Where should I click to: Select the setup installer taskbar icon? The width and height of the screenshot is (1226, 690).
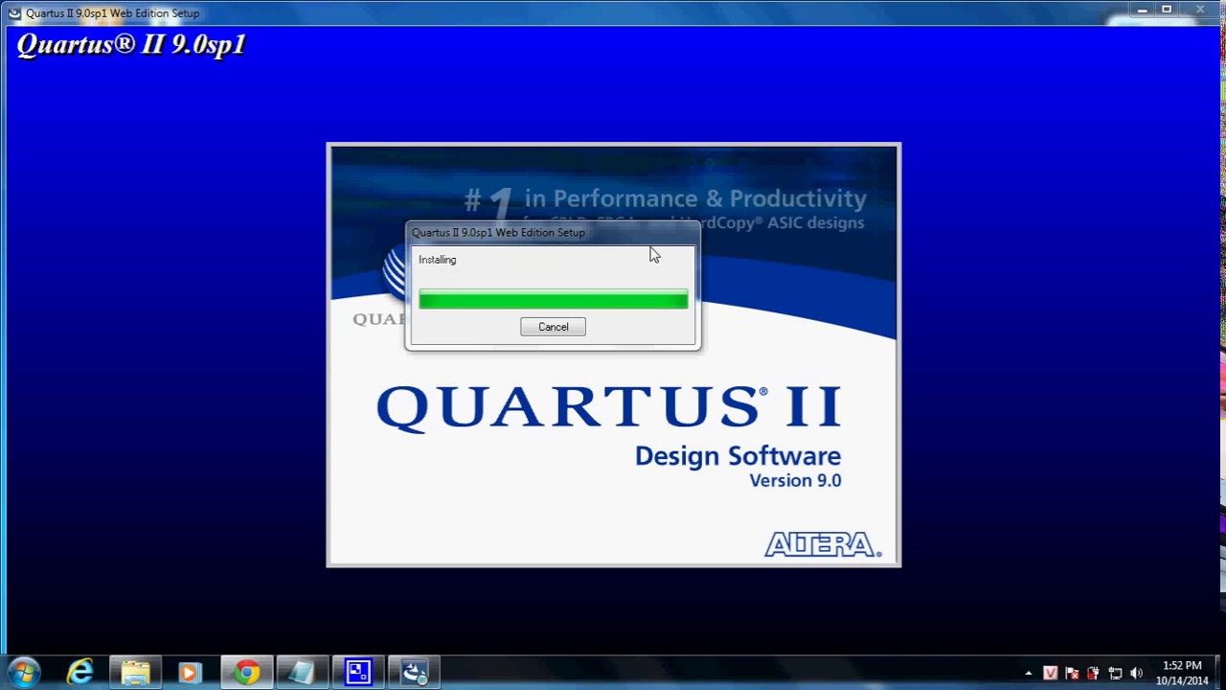414,673
